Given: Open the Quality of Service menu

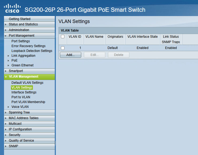Looking at the screenshot, I should [21, 141].
